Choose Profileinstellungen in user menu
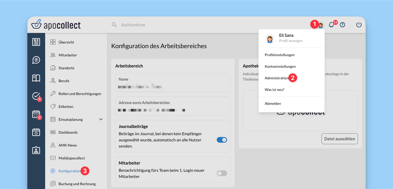393x189 pixels. click(279, 55)
